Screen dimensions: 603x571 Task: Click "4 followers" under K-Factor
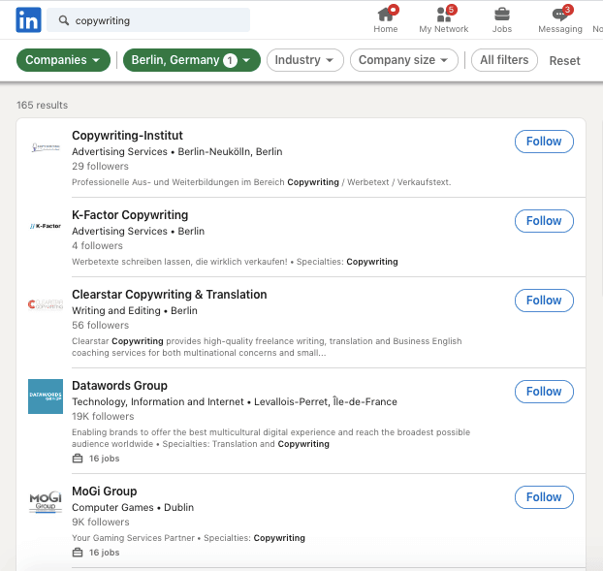click(97, 245)
